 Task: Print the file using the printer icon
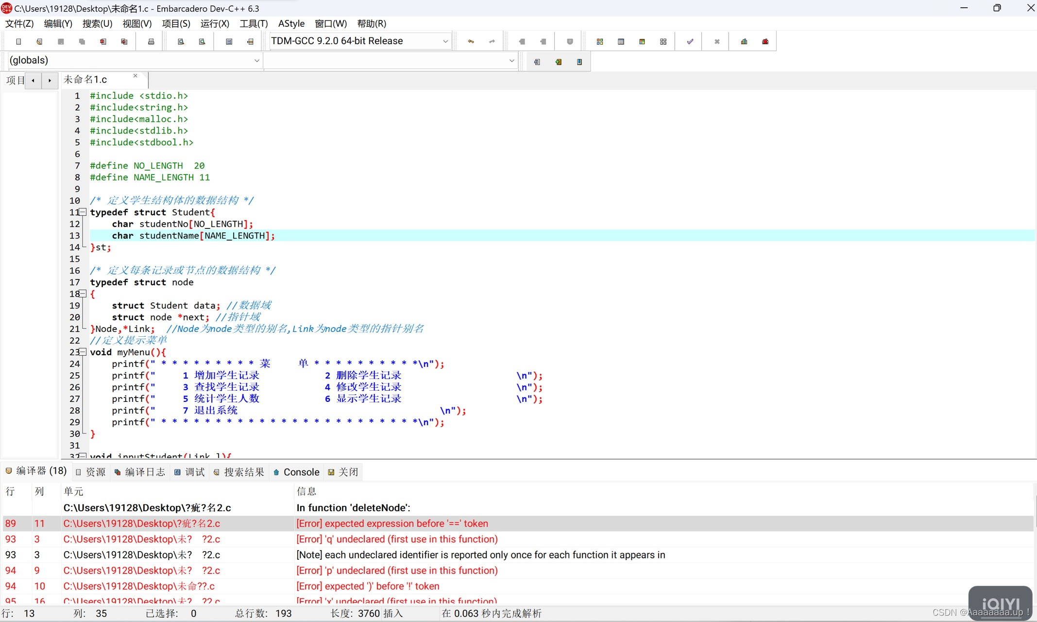[x=151, y=41]
